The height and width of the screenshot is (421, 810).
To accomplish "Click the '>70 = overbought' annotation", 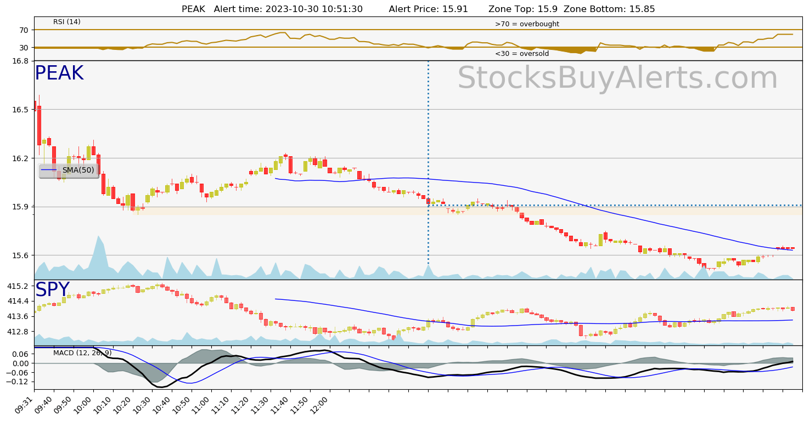I will pos(527,24).
